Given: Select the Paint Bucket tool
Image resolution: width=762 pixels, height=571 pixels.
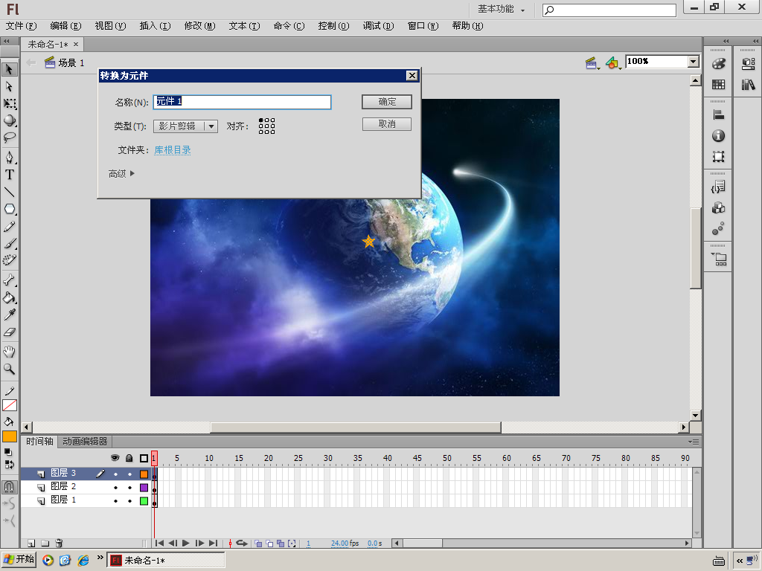Looking at the screenshot, I should click(x=10, y=297).
